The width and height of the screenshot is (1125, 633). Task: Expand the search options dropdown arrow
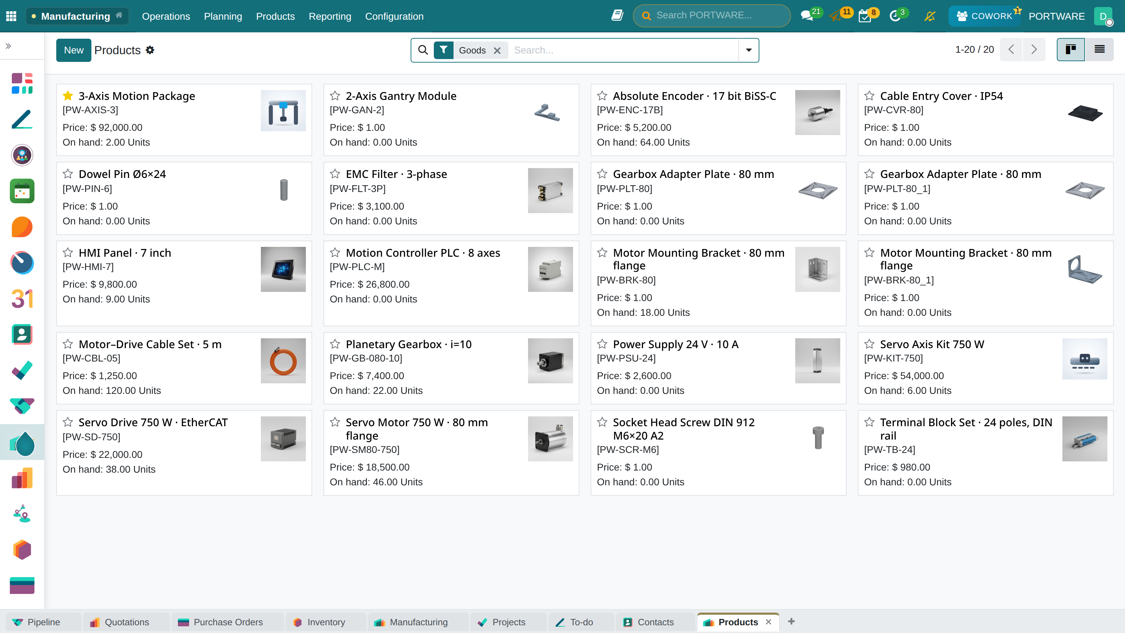pos(748,50)
